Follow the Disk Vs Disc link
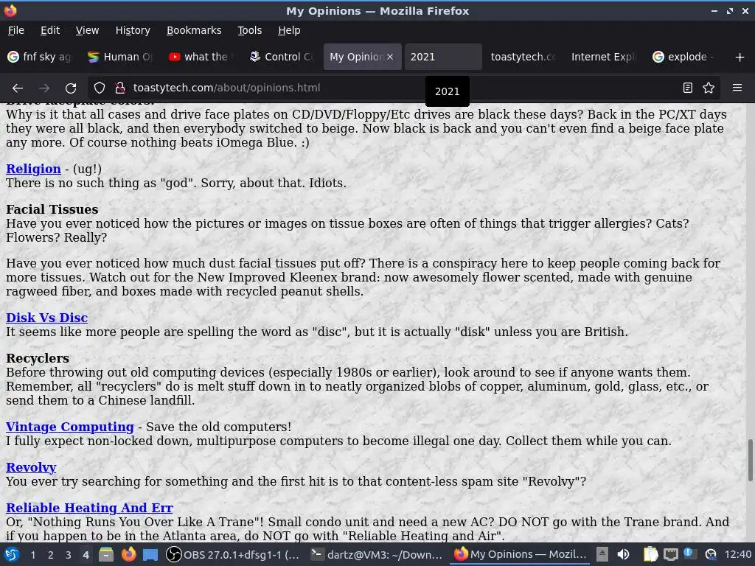Viewport: 755px width, 566px height. point(46,318)
